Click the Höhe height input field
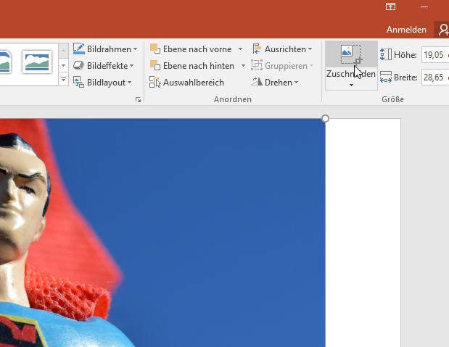 point(435,54)
